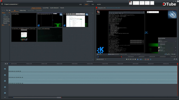
Task: Select the clip thumbnail showing a white webpage
Action: pos(76,20)
